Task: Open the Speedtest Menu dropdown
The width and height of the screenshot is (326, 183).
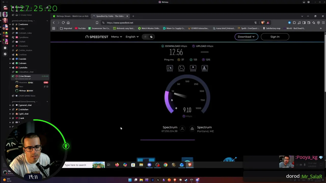Action: tap(116, 37)
